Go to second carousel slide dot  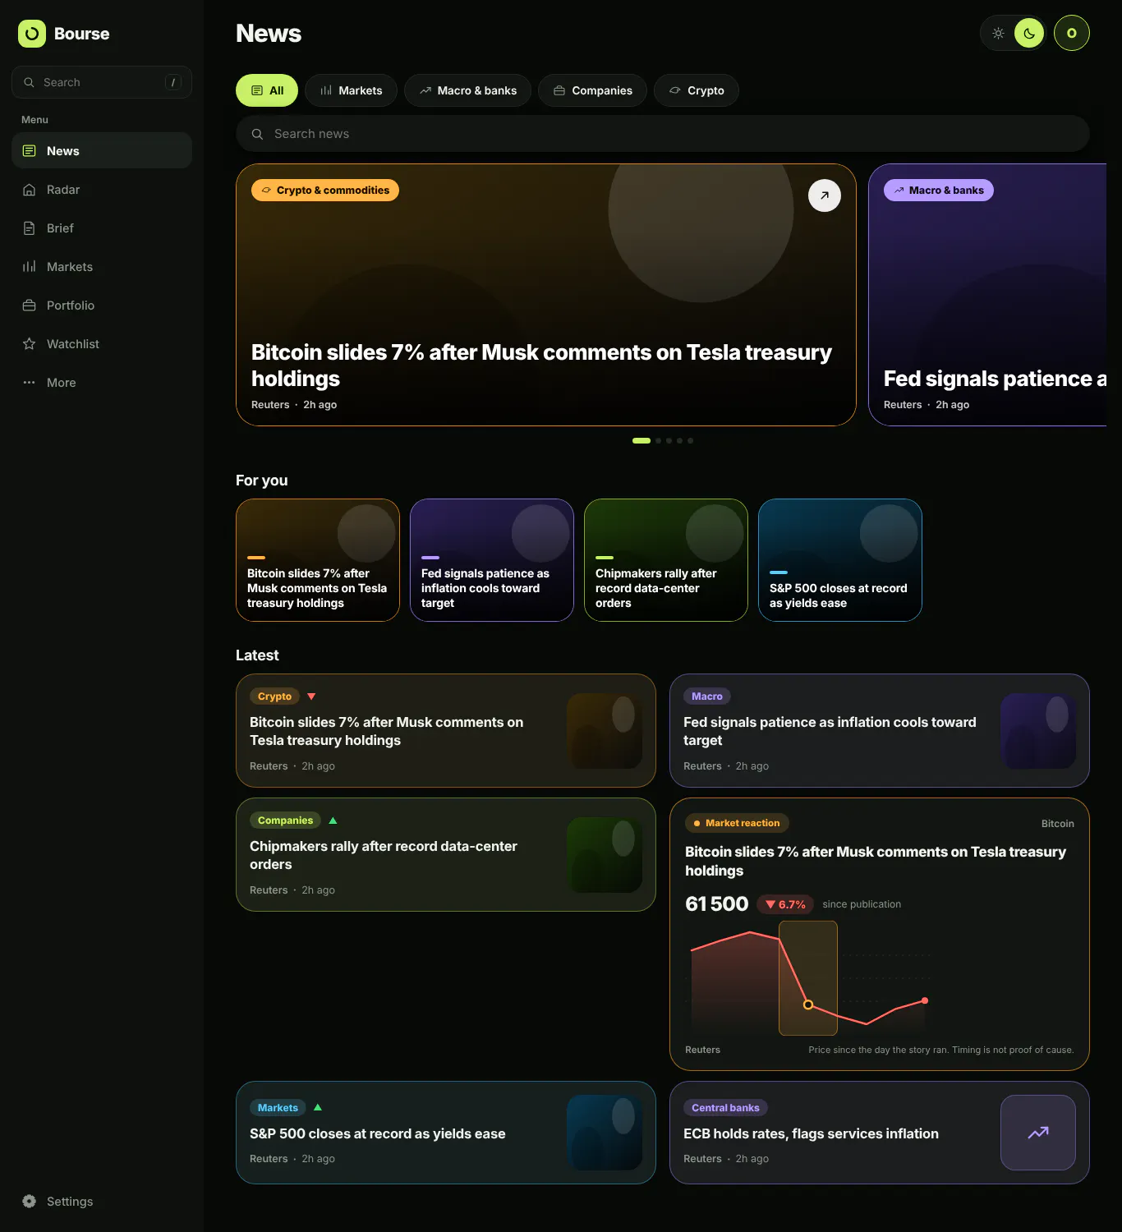coord(658,441)
